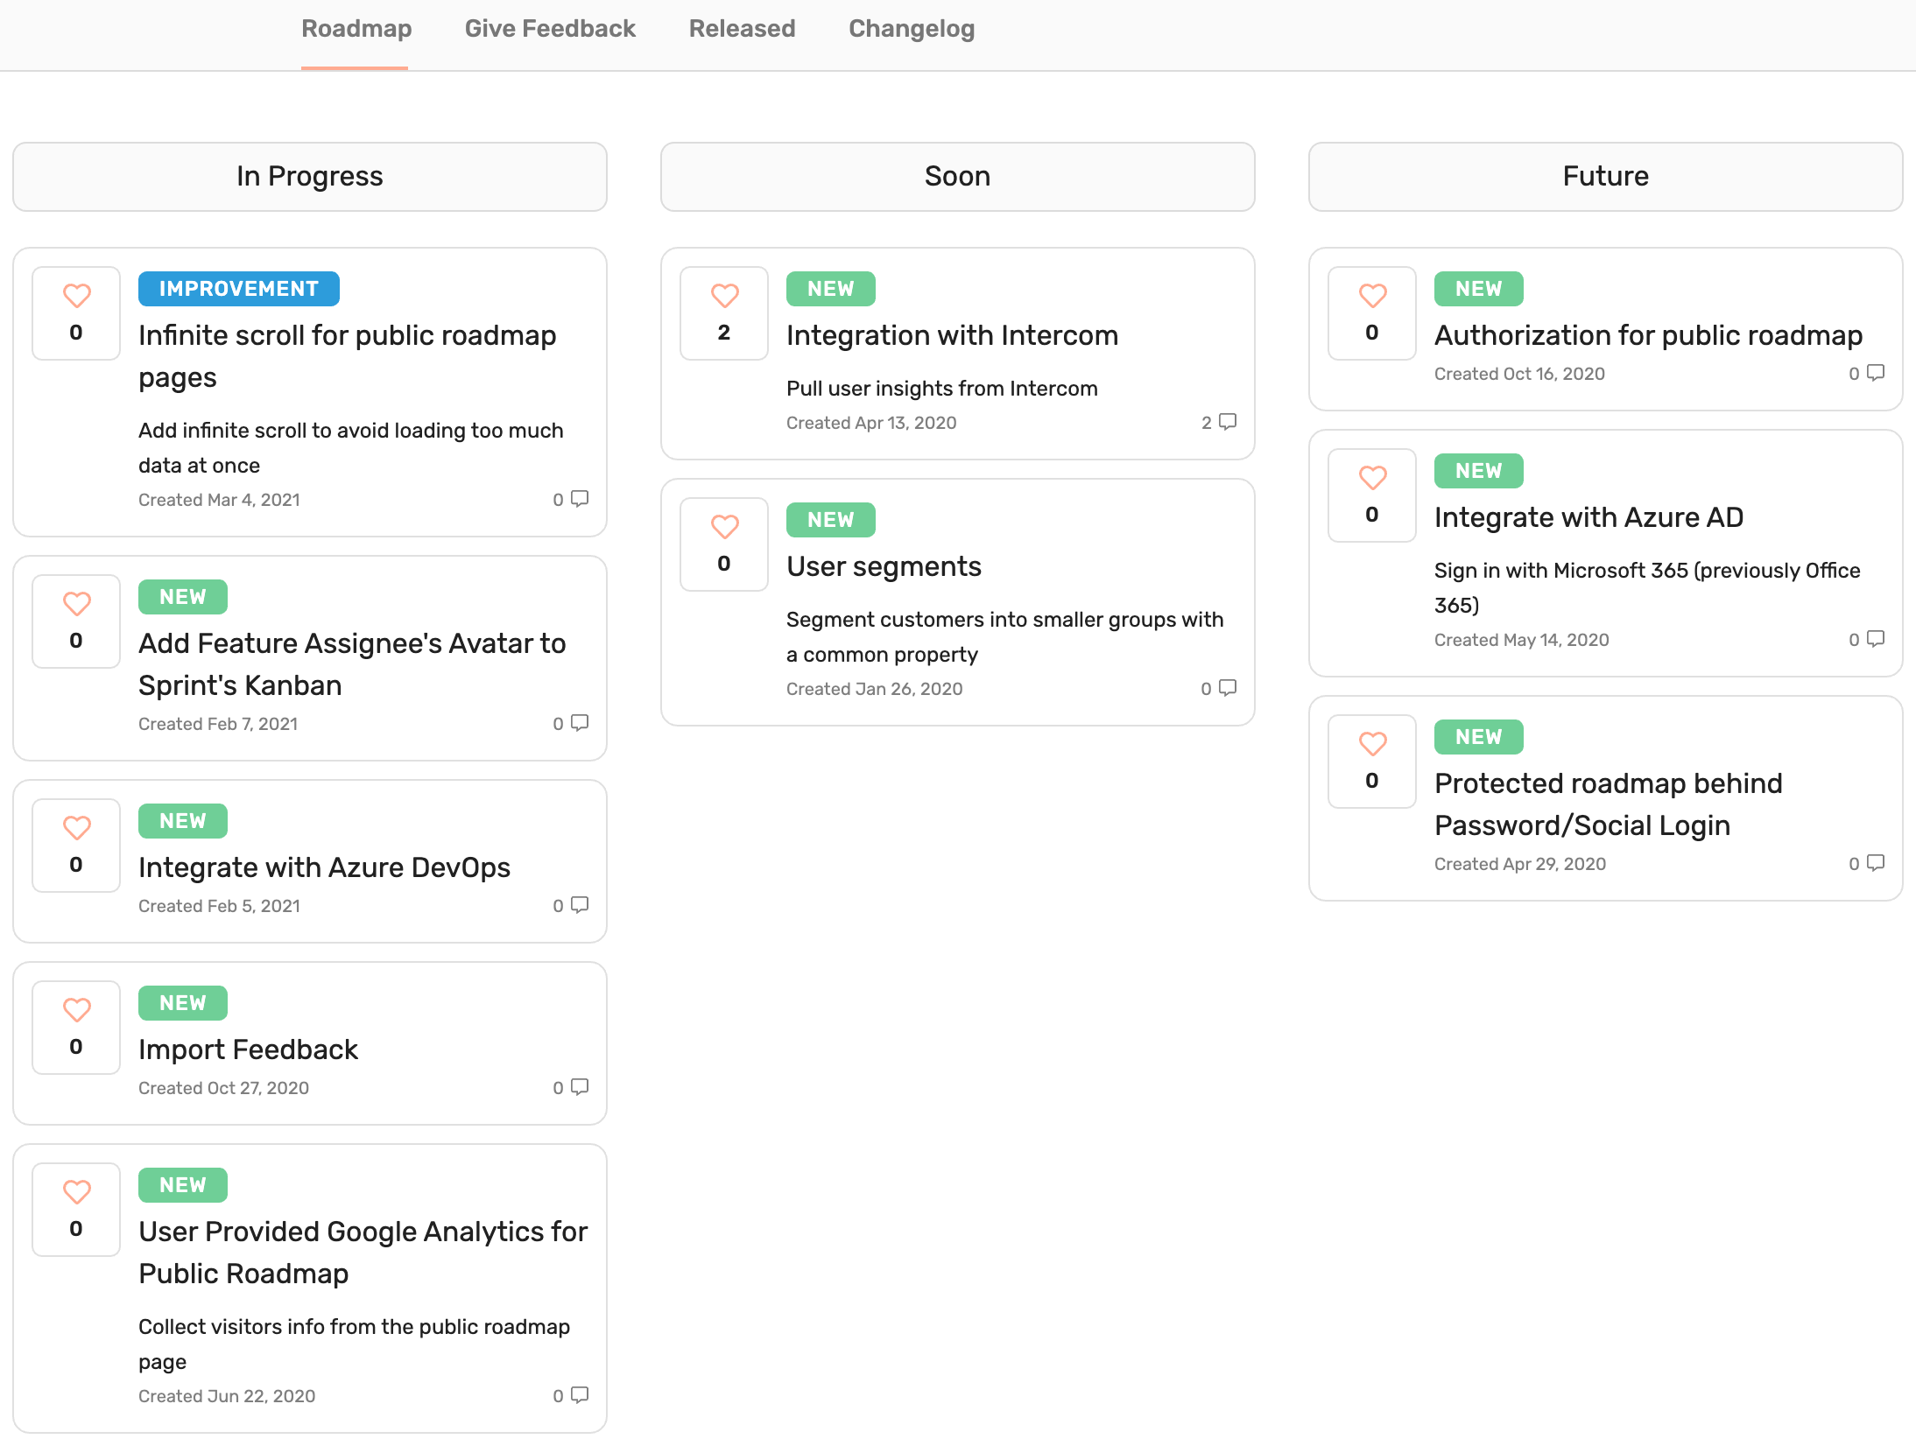This screenshot has height=1446, width=1916.
Task: Switch to the Released tab
Action: 741,29
